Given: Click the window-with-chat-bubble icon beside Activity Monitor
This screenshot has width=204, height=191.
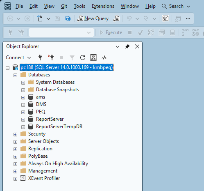Looking at the screenshot, I should pos(178,18).
